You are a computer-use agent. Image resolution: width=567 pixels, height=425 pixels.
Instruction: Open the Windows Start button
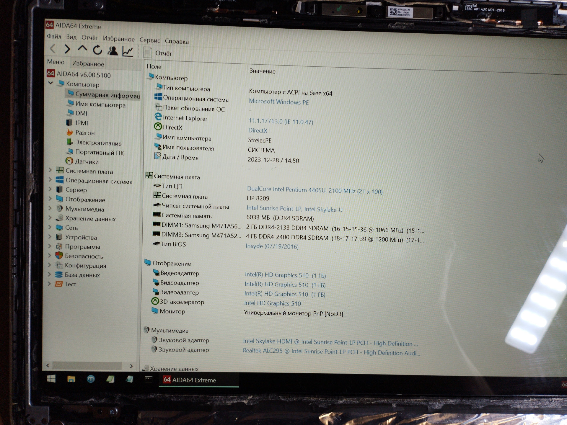click(51, 379)
